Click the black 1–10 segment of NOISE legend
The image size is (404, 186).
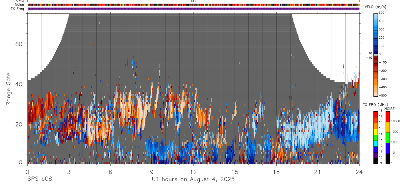pyautogui.click(x=388, y=158)
